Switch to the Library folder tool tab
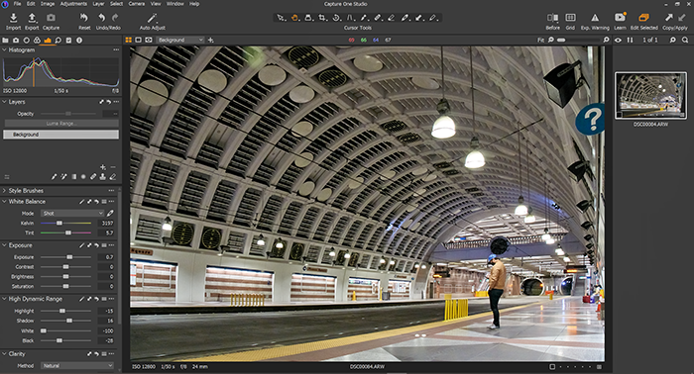Viewport: 694px width, 374px height. coord(5,41)
